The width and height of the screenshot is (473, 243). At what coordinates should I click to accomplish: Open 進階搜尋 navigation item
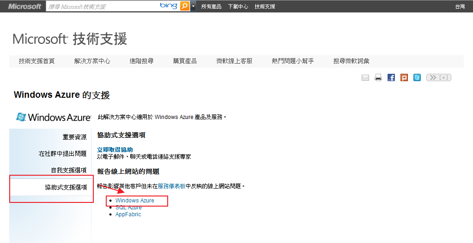(x=141, y=61)
